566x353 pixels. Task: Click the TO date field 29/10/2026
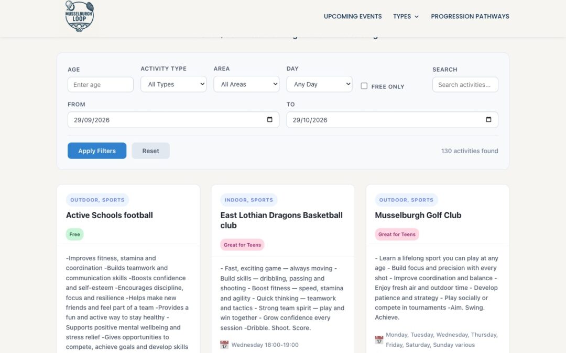[392, 120]
